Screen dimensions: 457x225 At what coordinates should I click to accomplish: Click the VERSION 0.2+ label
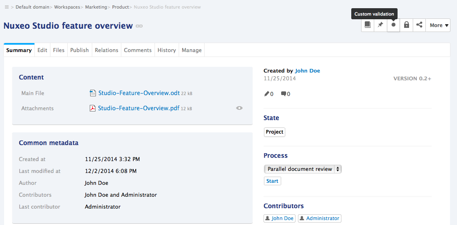tap(412, 79)
